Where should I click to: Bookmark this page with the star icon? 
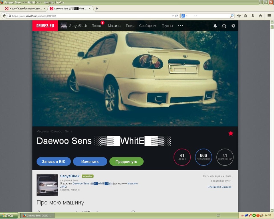[x=239, y=16]
